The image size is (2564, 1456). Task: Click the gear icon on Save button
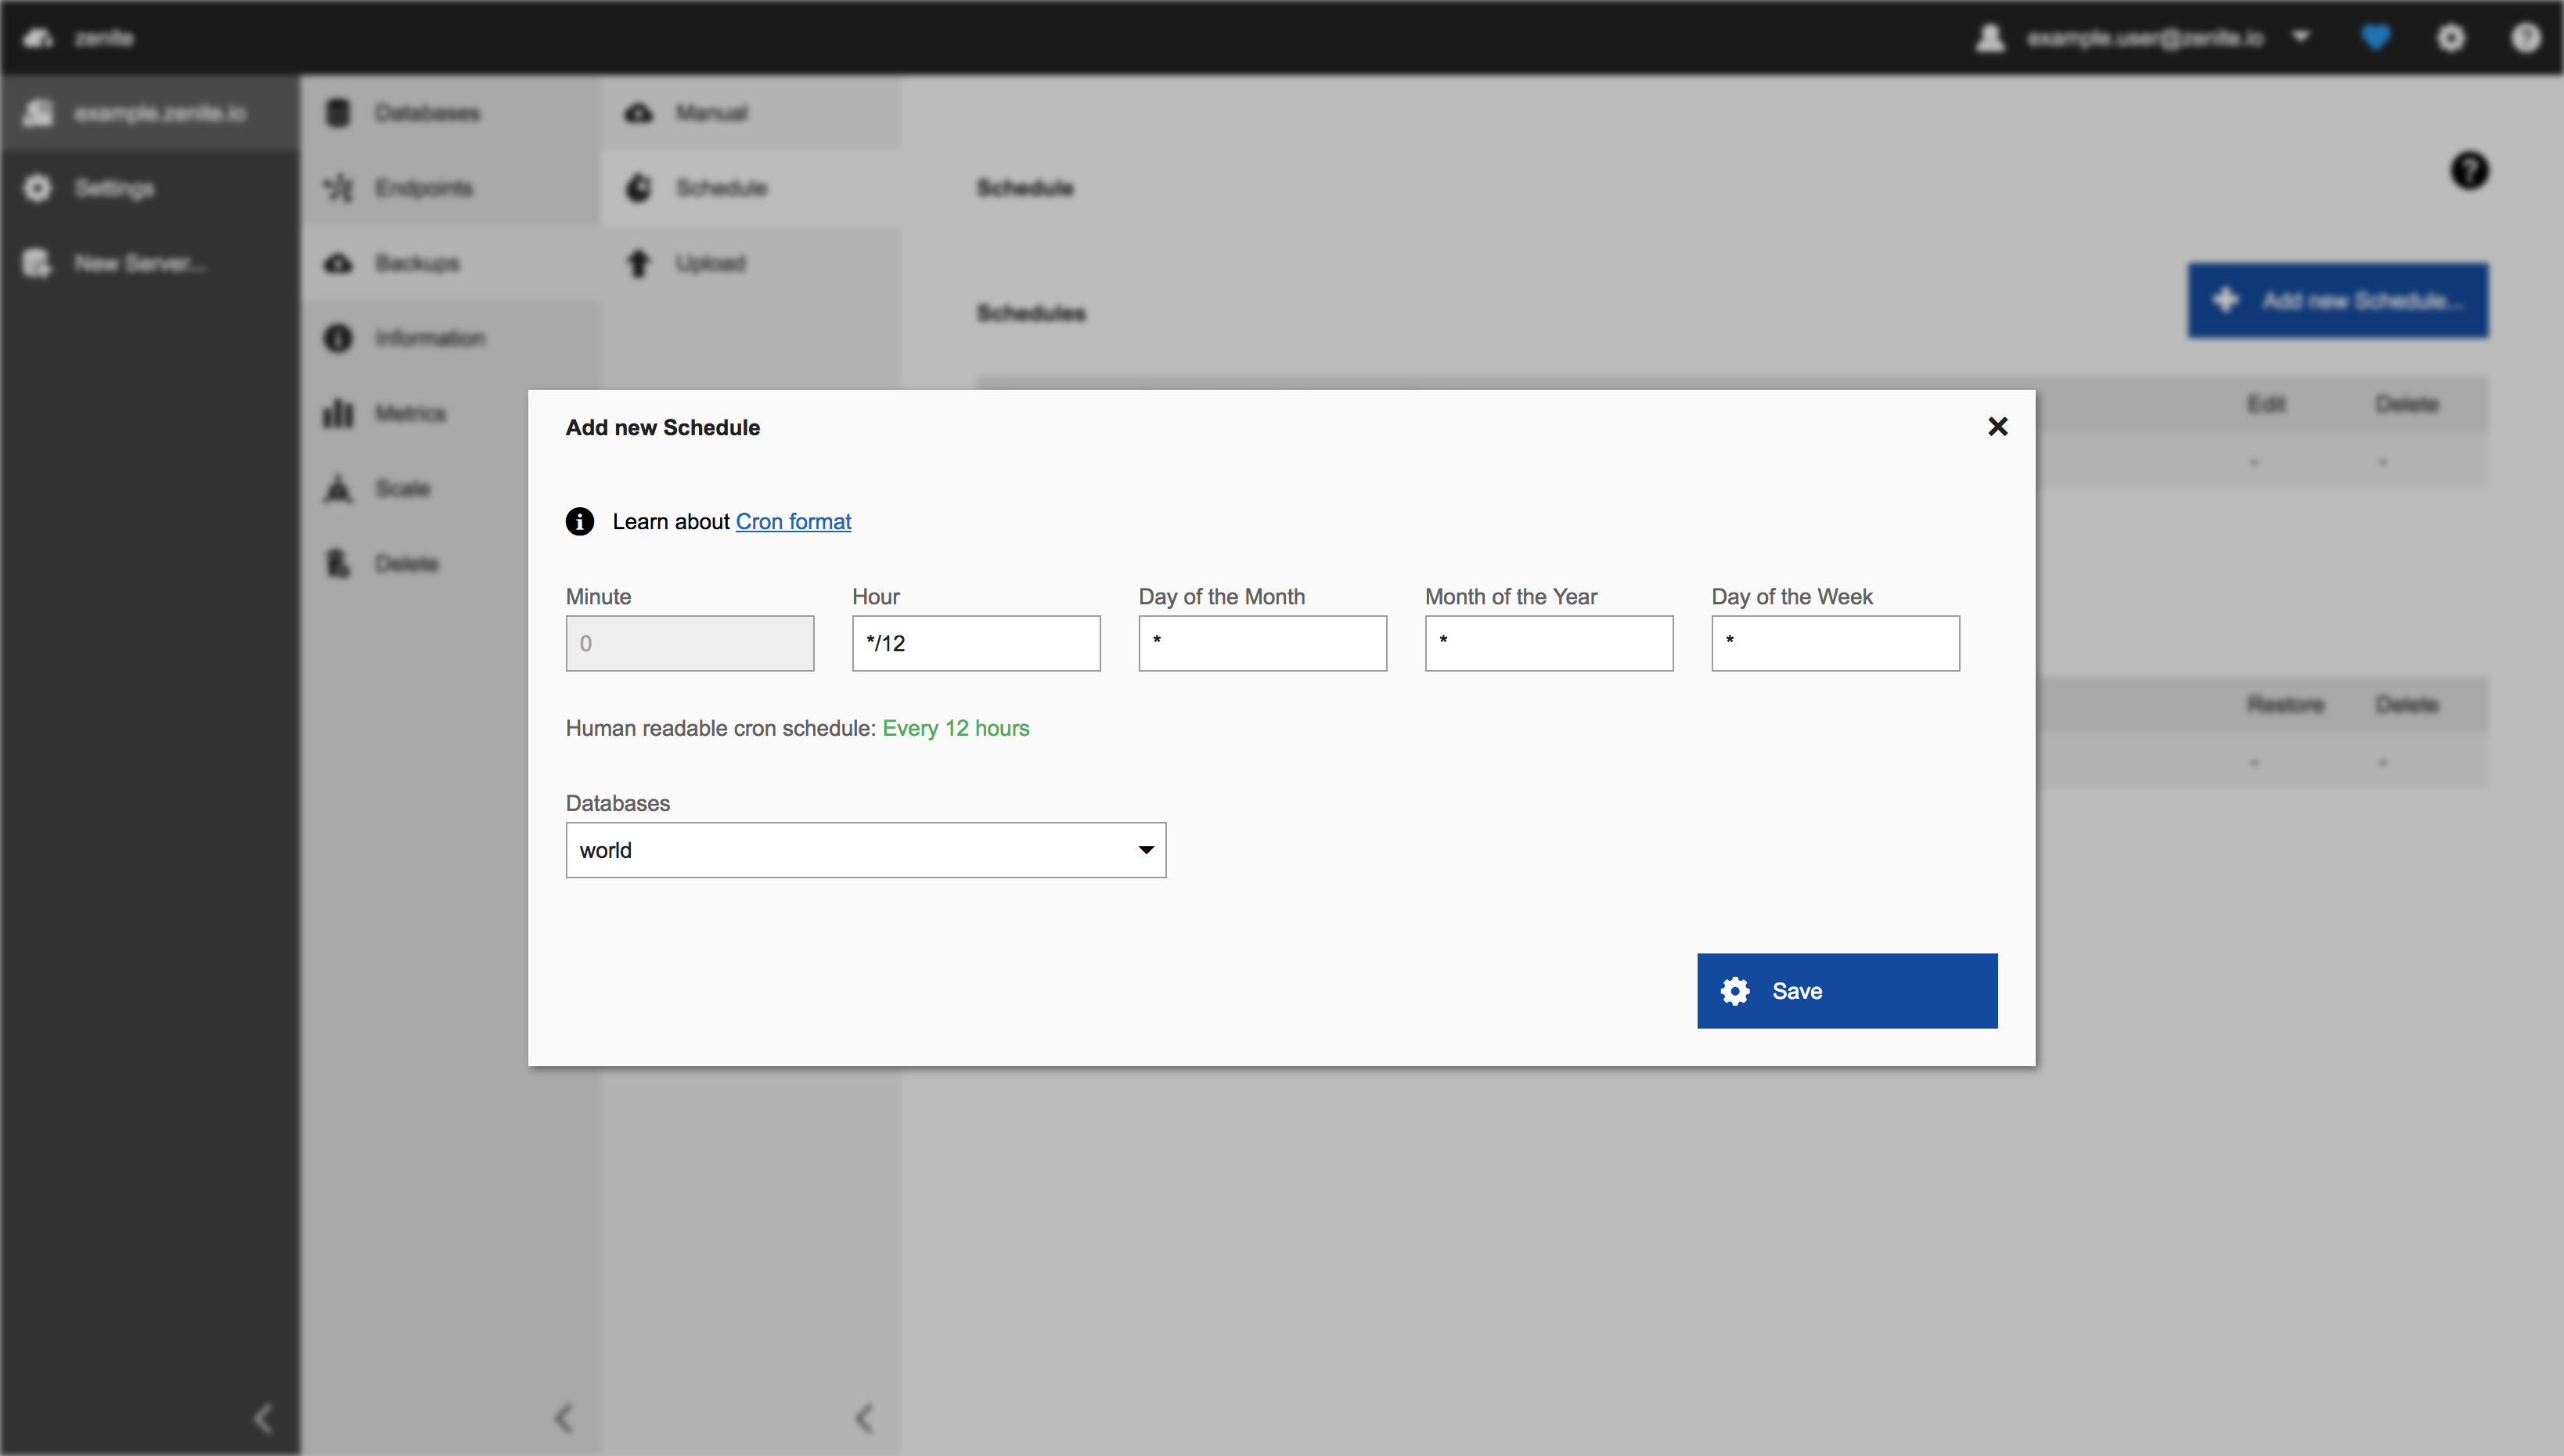click(1735, 990)
